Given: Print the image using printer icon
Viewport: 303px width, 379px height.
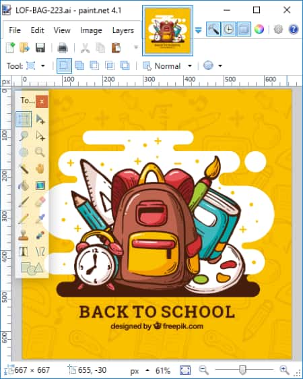Looking at the screenshot, I should coord(63,48).
